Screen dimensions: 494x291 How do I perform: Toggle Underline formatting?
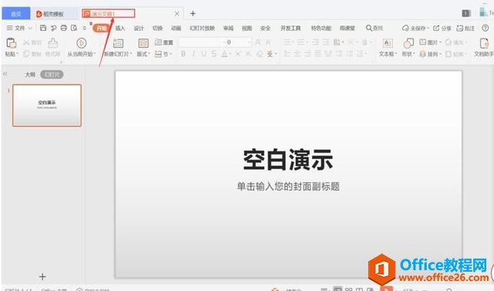204,54
